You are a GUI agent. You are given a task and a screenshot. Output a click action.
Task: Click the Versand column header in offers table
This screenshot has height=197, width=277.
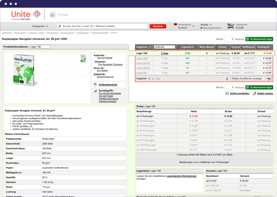[x=236, y=47]
